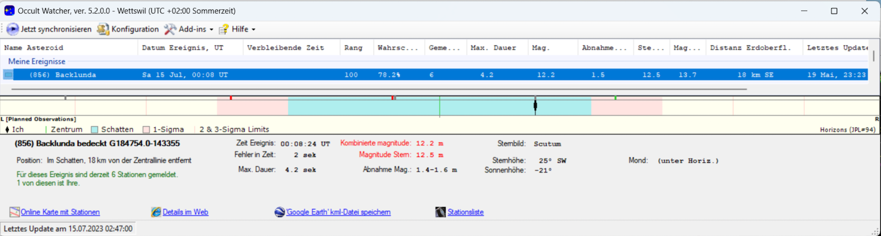Collapse the Meine Ereignisse group
The height and width of the screenshot is (236, 881).
click(37, 61)
